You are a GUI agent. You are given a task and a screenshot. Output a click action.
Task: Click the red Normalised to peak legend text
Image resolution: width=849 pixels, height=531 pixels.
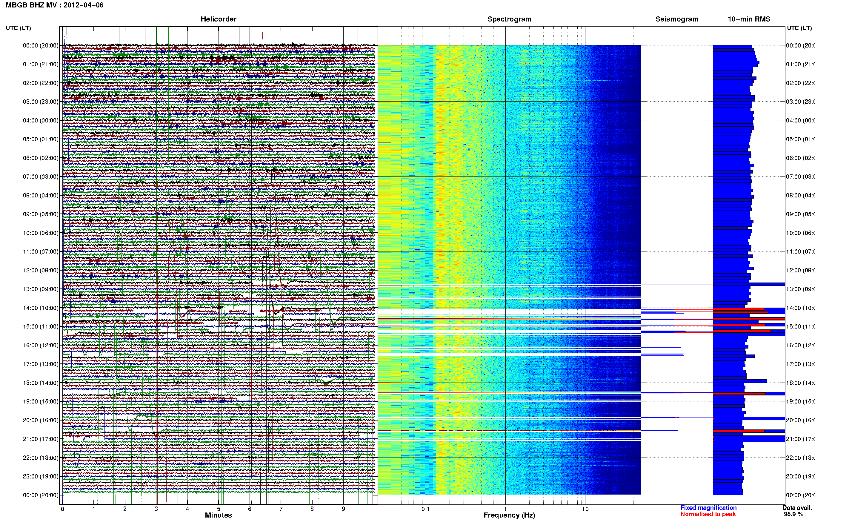pos(708,514)
